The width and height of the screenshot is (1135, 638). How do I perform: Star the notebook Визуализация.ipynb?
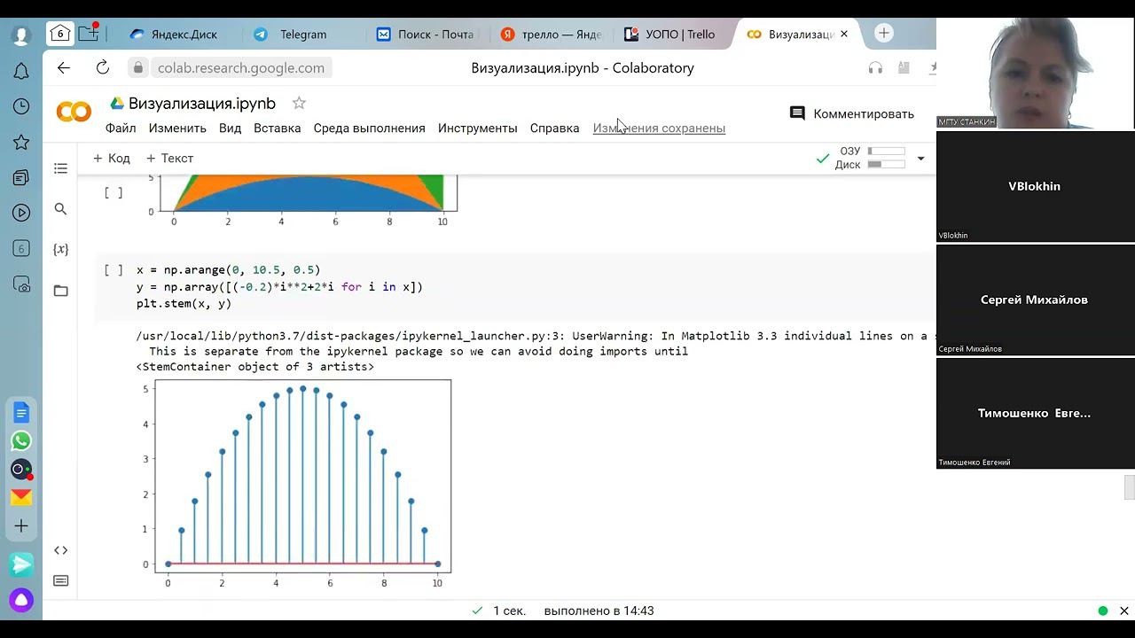tap(299, 103)
